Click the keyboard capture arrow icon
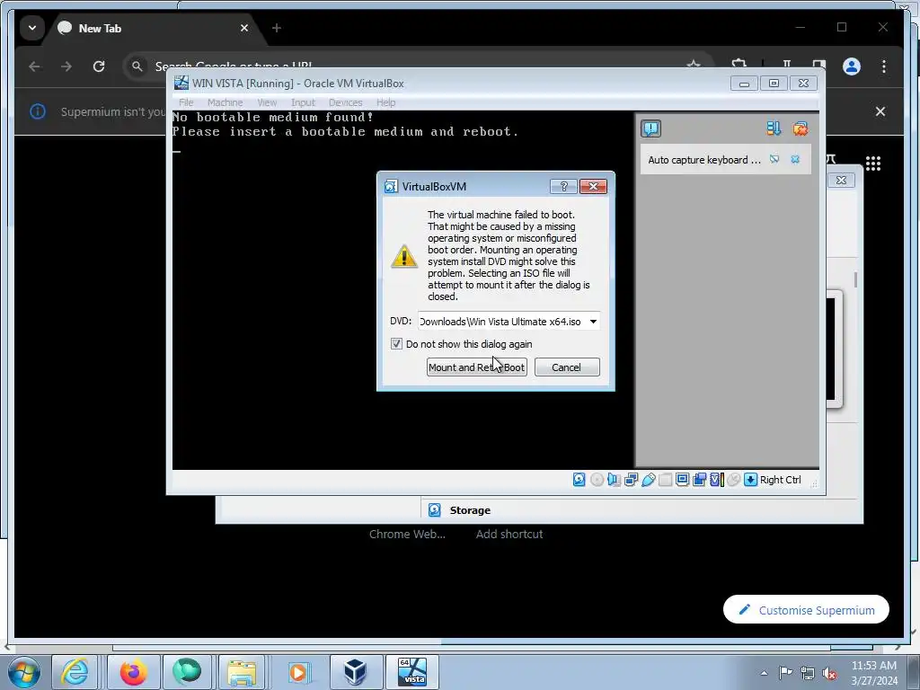The image size is (920, 690). click(750, 480)
